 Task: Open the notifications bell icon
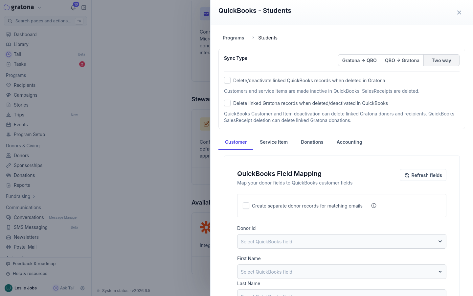pos(73,8)
